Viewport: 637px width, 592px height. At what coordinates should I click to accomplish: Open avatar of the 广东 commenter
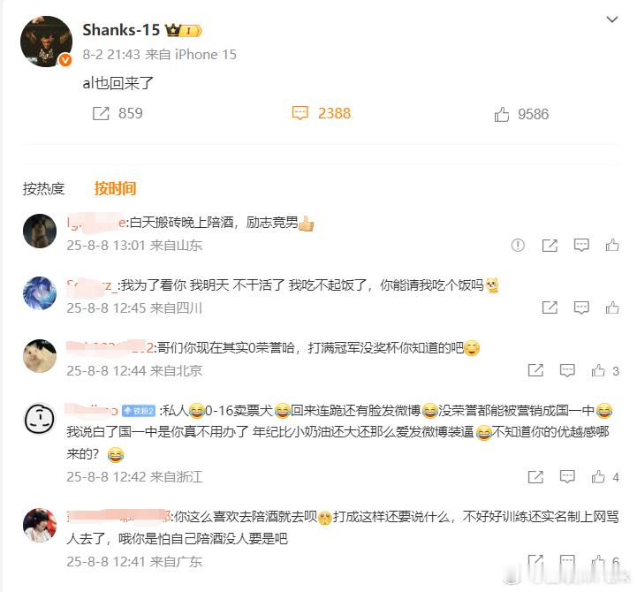tap(40, 525)
